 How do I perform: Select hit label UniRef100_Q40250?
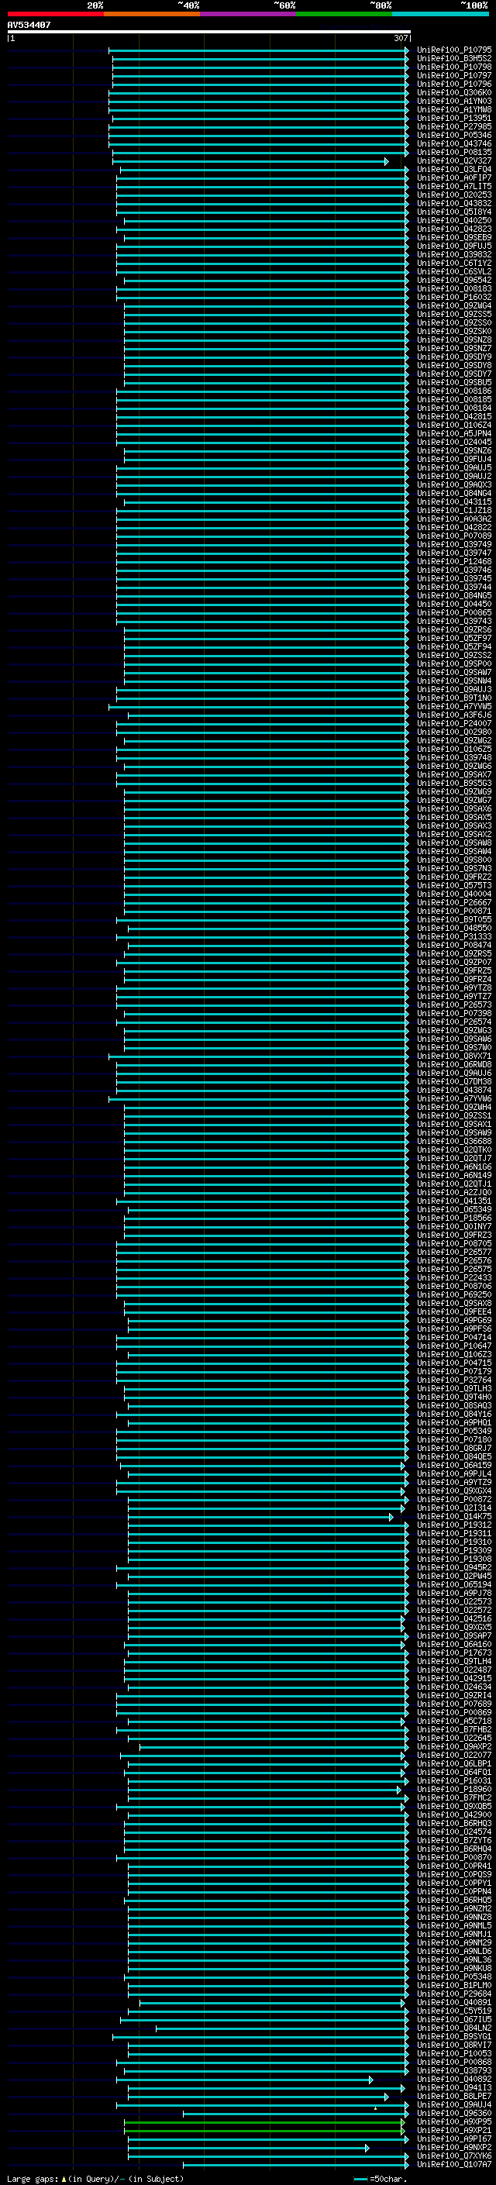pyautogui.click(x=453, y=221)
